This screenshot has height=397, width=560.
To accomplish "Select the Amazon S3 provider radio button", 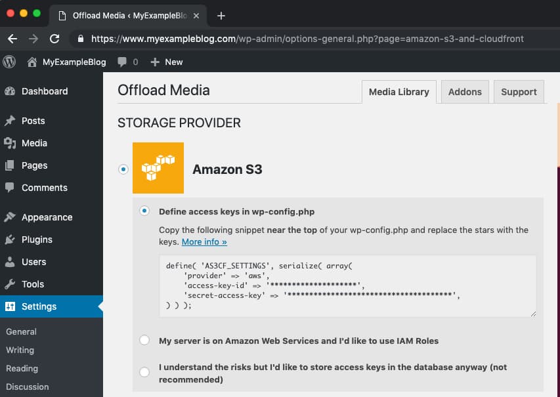I will pos(123,169).
